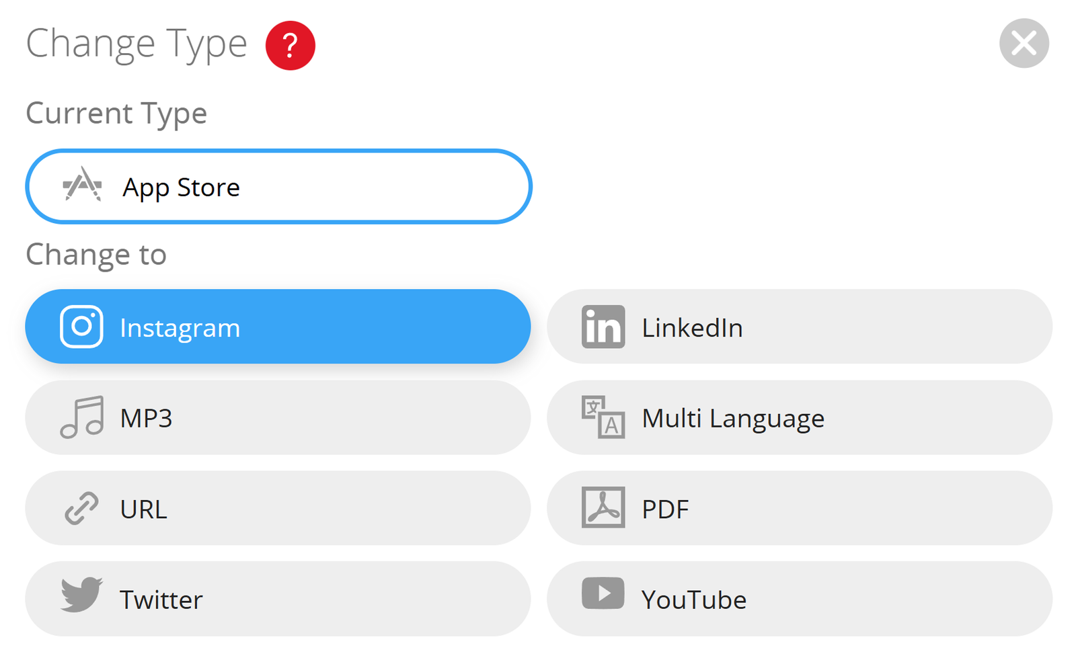Change the type to PDF
The image size is (1076, 662).
[x=799, y=508]
